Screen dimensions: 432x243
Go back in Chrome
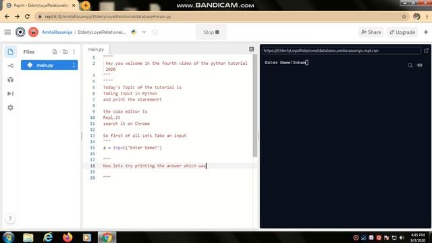pyautogui.click(x=7, y=16)
